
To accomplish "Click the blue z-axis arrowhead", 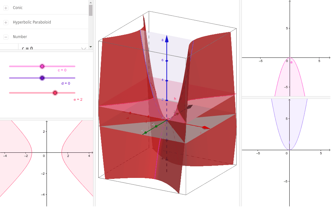I will point(167,39).
